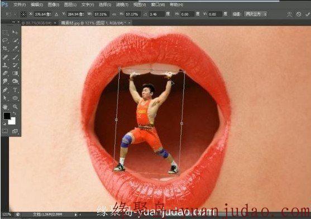Open the 插值 interpolation dropdown
Screen dimensions: 311x219
[x=256, y=14]
